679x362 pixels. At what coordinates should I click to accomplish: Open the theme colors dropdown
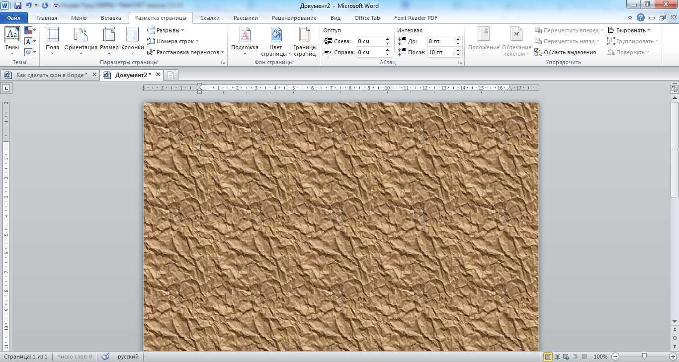[29, 31]
